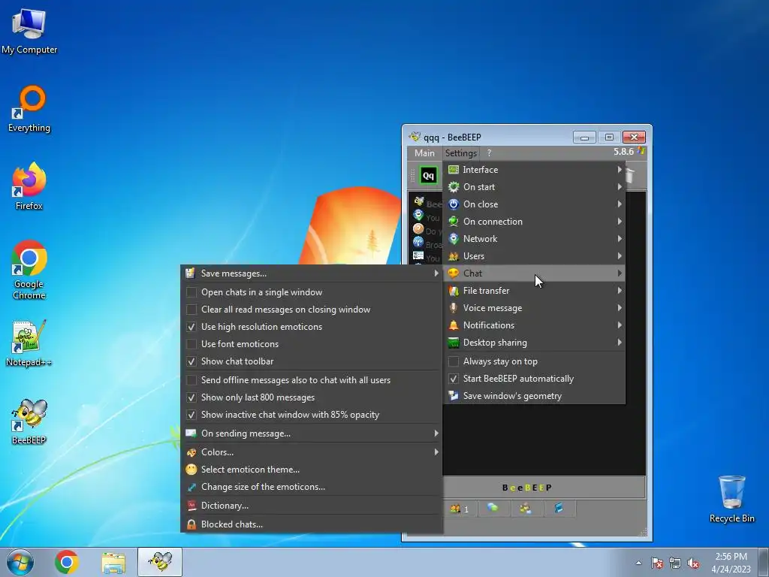769x577 pixels.
Task: Open Windows Explorer from the taskbar
Action: (113, 562)
